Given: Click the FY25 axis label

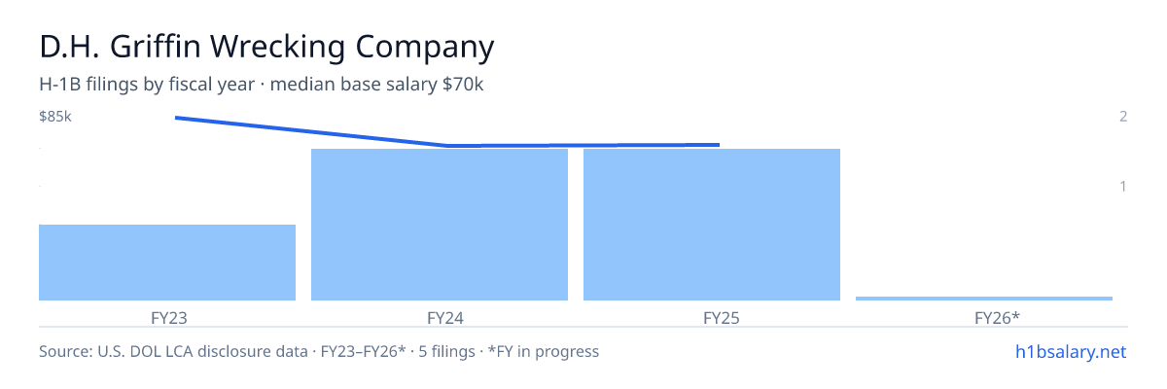Looking at the screenshot, I should [x=712, y=317].
